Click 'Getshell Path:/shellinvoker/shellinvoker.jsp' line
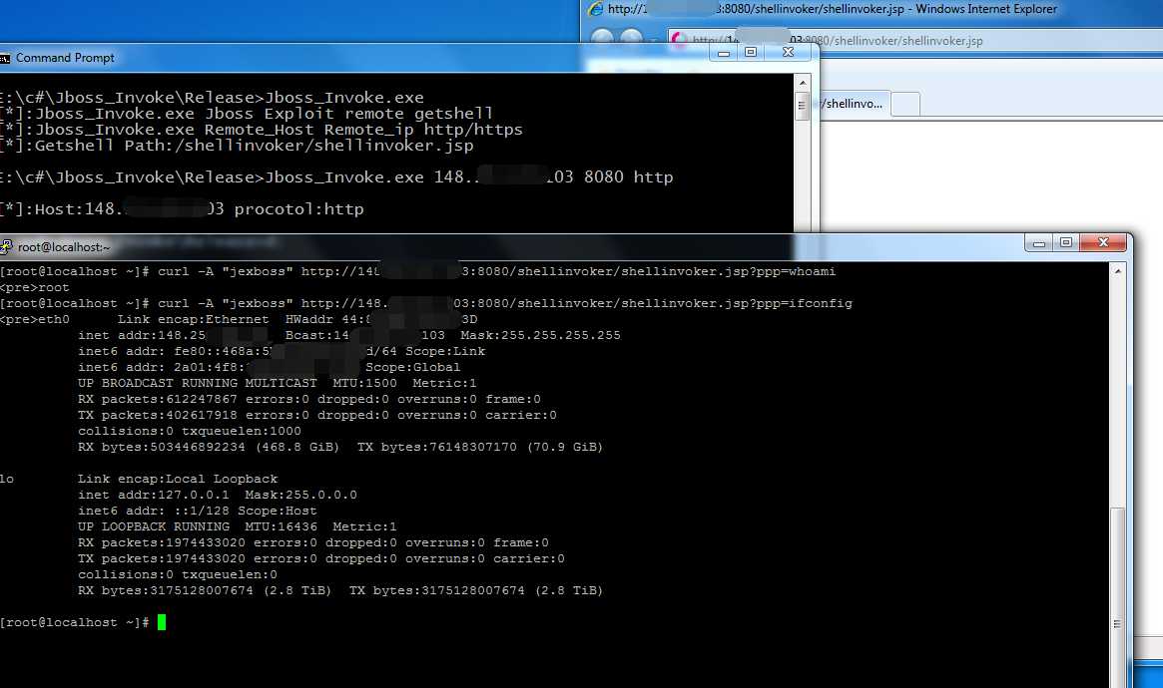 coord(237,146)
